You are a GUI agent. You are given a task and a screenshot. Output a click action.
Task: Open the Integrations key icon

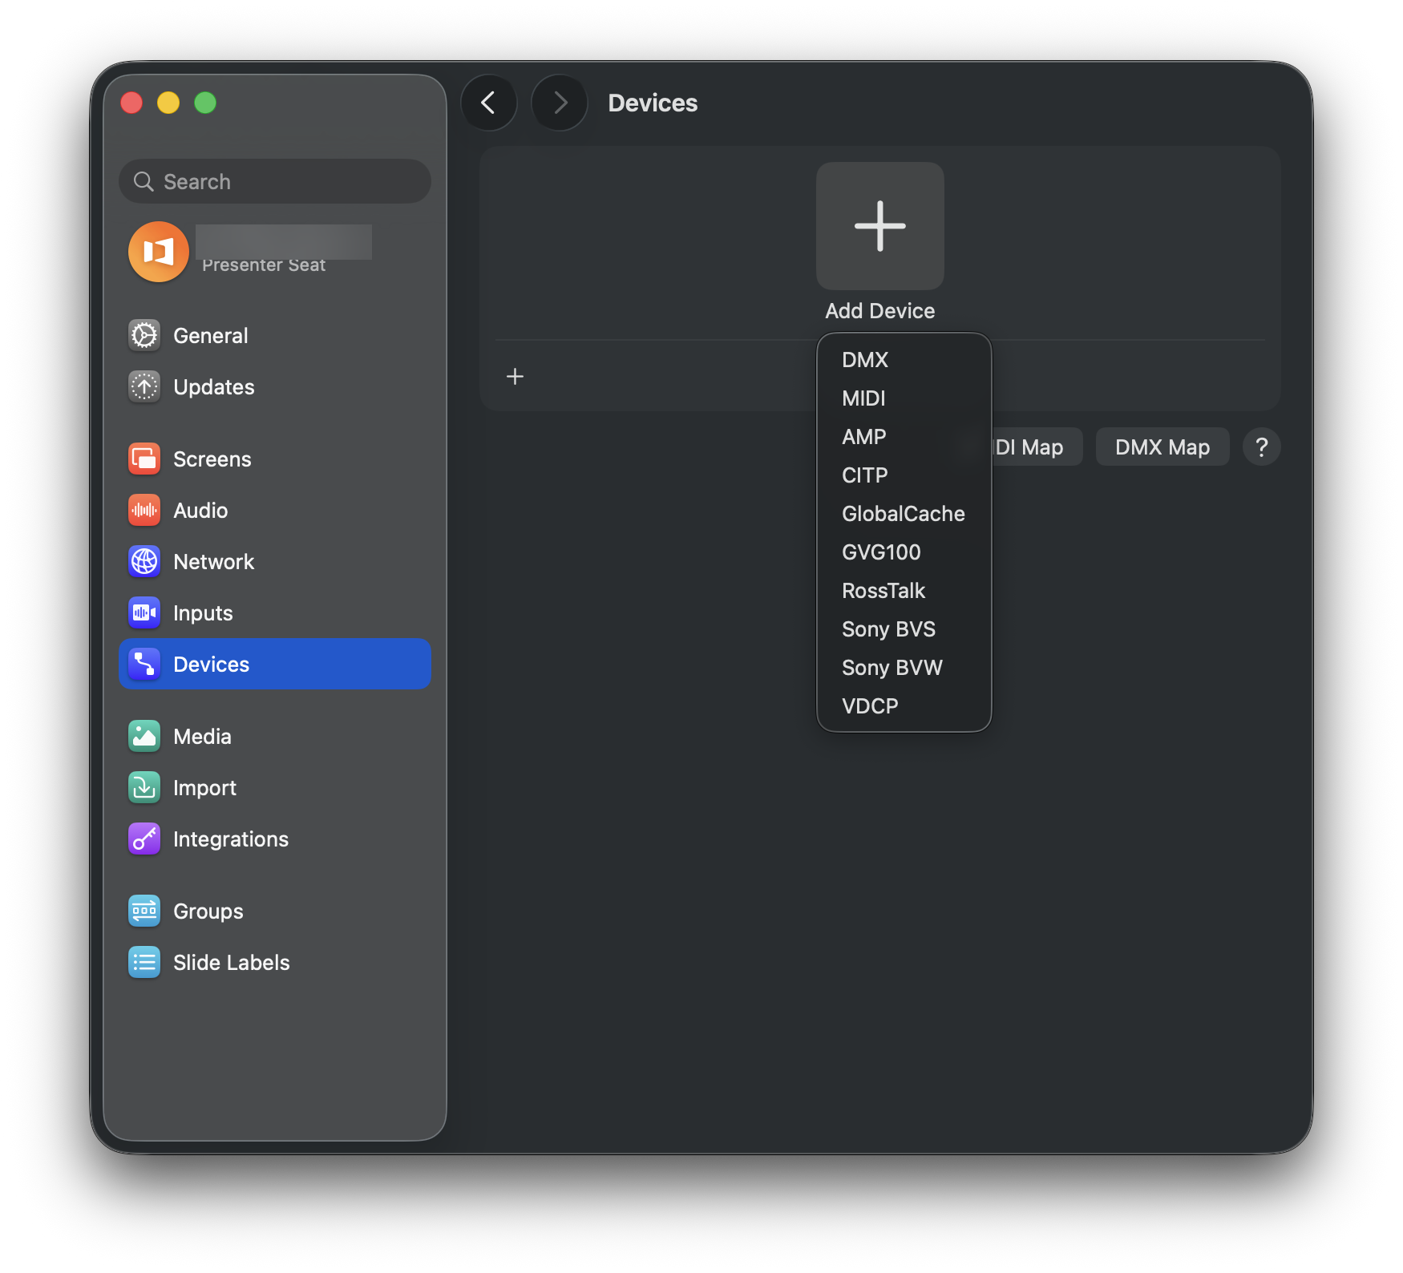tap(144, 839)
